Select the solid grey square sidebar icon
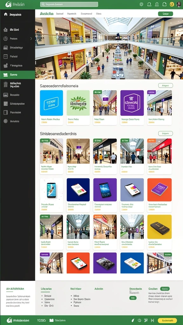The image size is (183, 325). pyautogui.click(x=6, y=104)
